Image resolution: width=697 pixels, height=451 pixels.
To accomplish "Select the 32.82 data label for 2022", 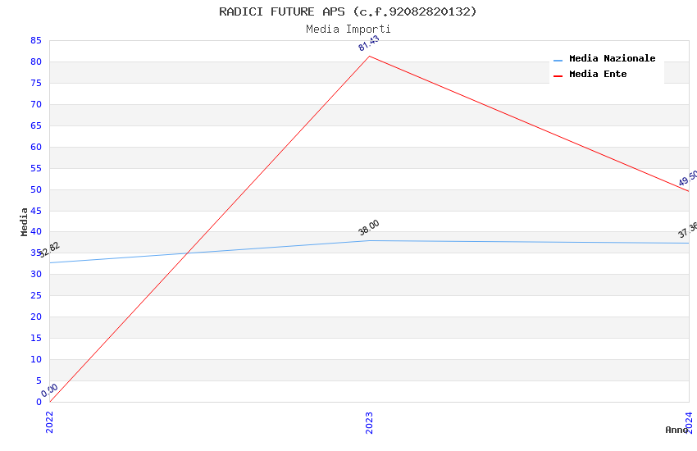I will 49,249.
